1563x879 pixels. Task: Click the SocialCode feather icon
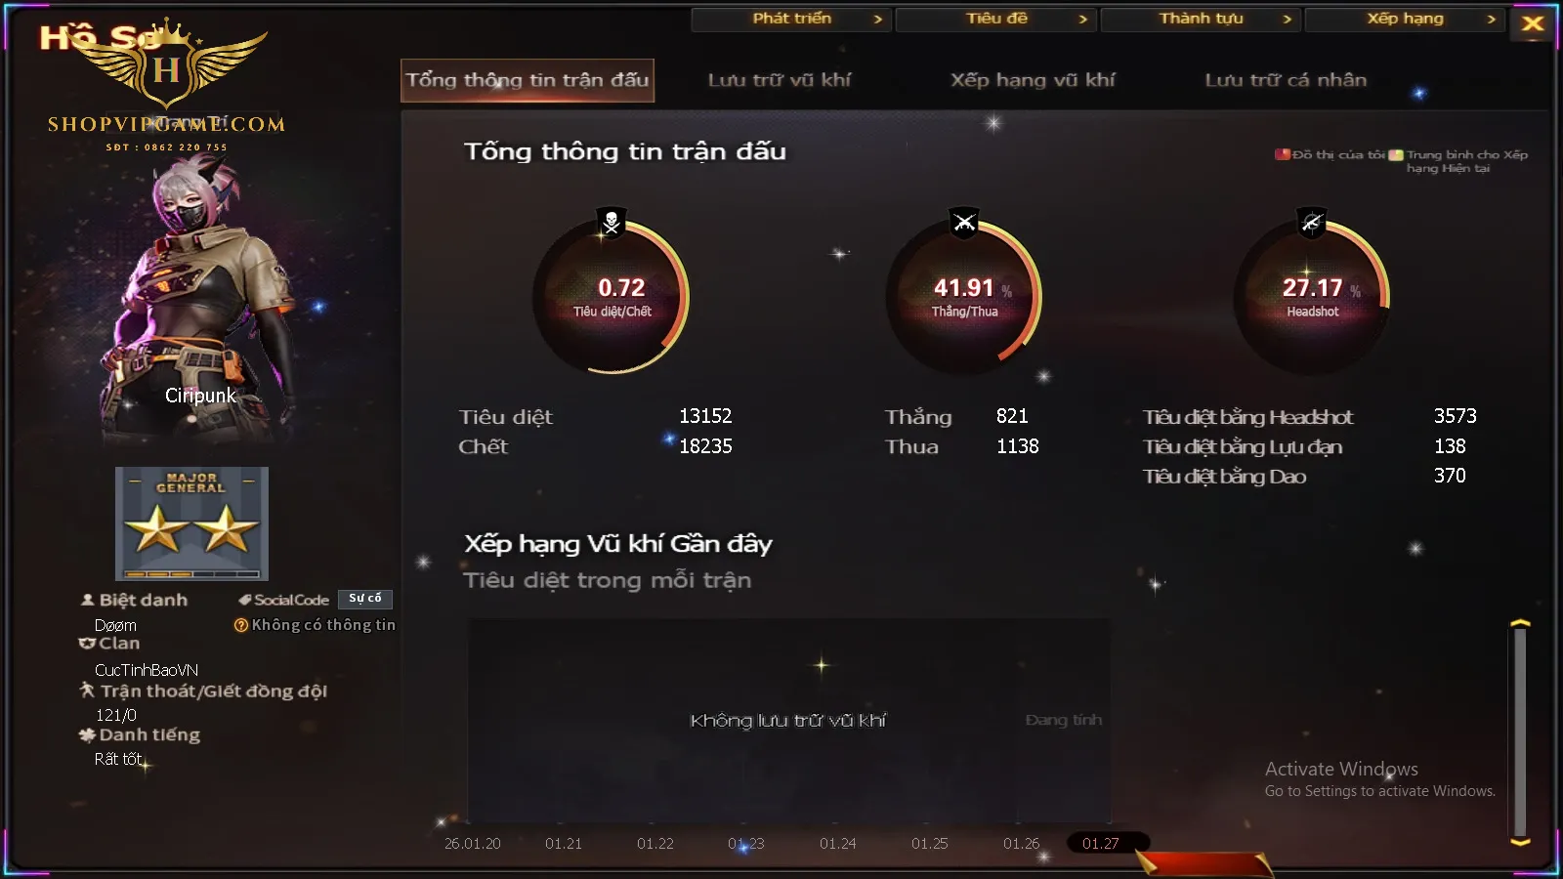245,600
